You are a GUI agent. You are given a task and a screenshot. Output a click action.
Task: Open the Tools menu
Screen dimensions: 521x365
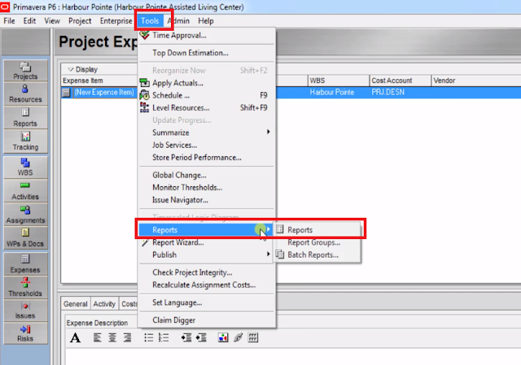(x=150, y=21)
